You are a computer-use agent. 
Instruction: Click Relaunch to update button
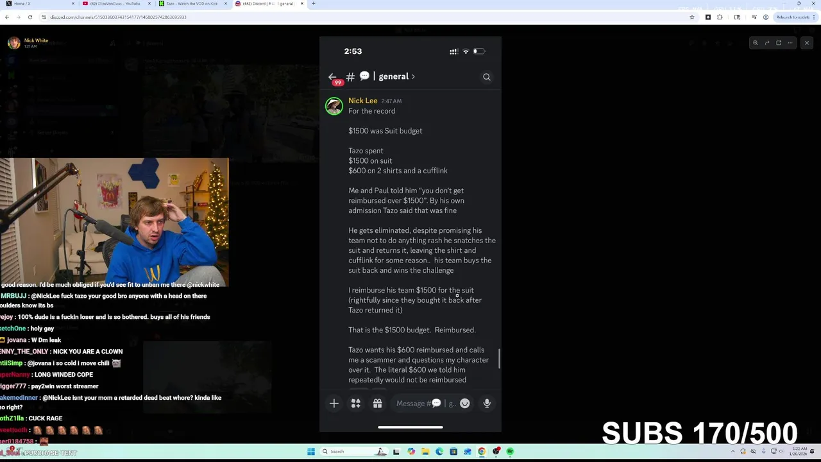point(795,17)
